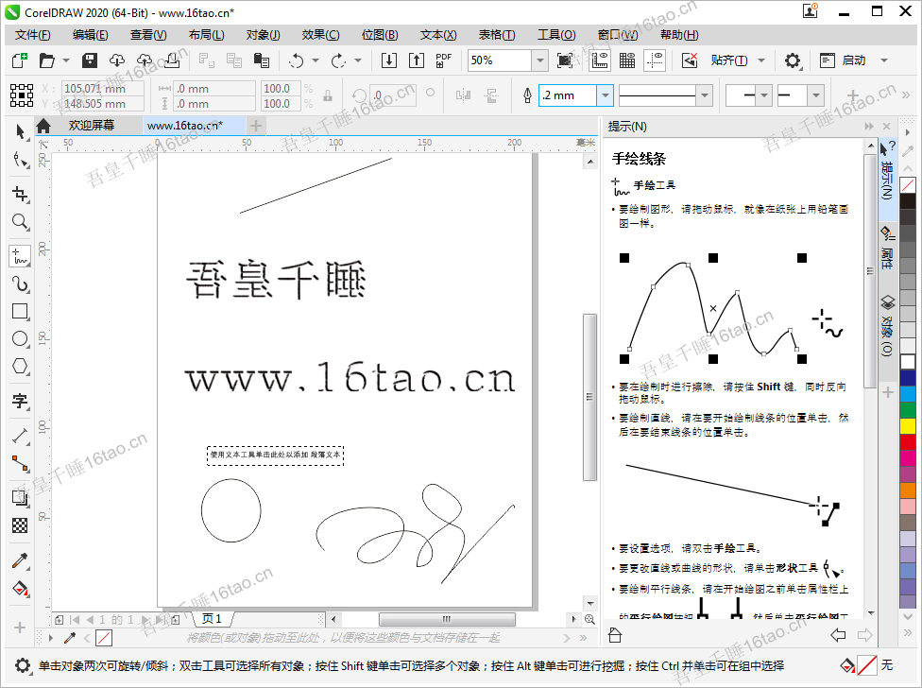
Task: Switch to the 欢迎屏幕 tab
Action: 91,126
